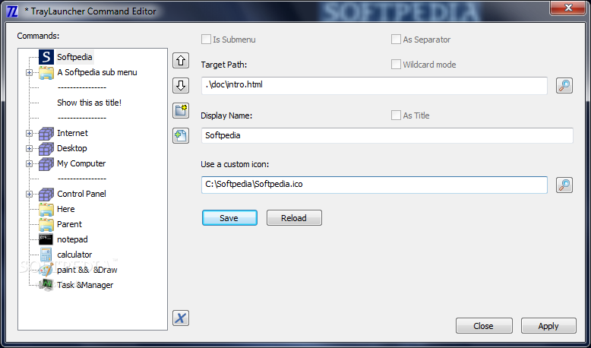
Task: Click folder icon of A Softpedia sub menu
Action: (46, 72)
